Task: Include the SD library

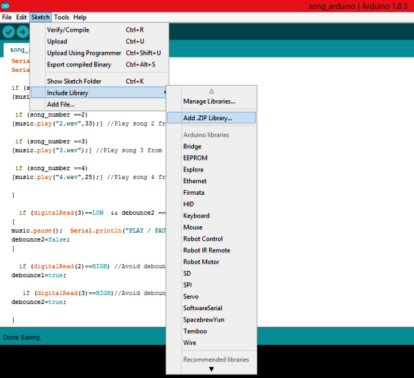Action: tap(211, 273)
